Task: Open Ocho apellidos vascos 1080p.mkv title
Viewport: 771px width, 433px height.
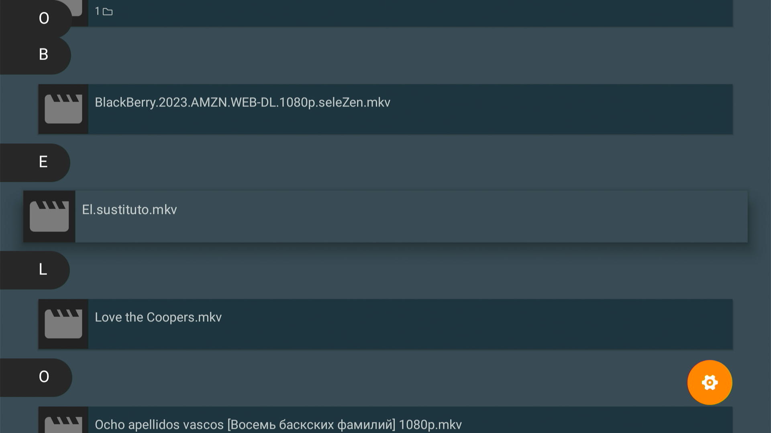Action: [x=278, y=425]
